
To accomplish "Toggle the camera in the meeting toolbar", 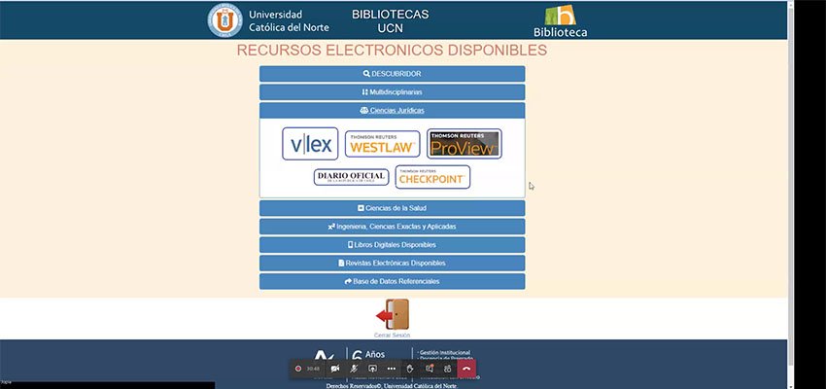I will pos(335,369).
